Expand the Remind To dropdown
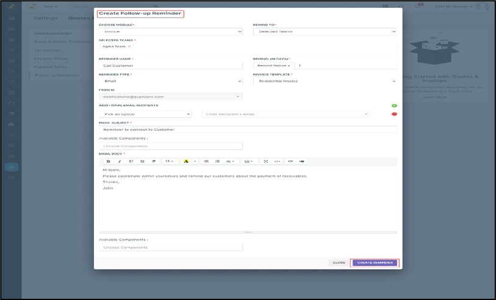 pyautogui.click(x=325, y=32)
